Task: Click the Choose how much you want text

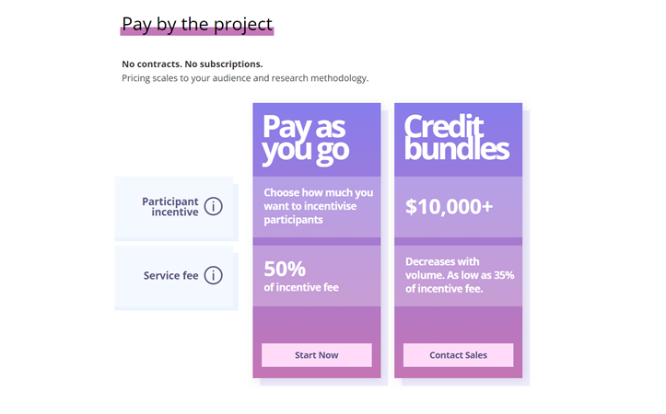Action: [318, 206]
